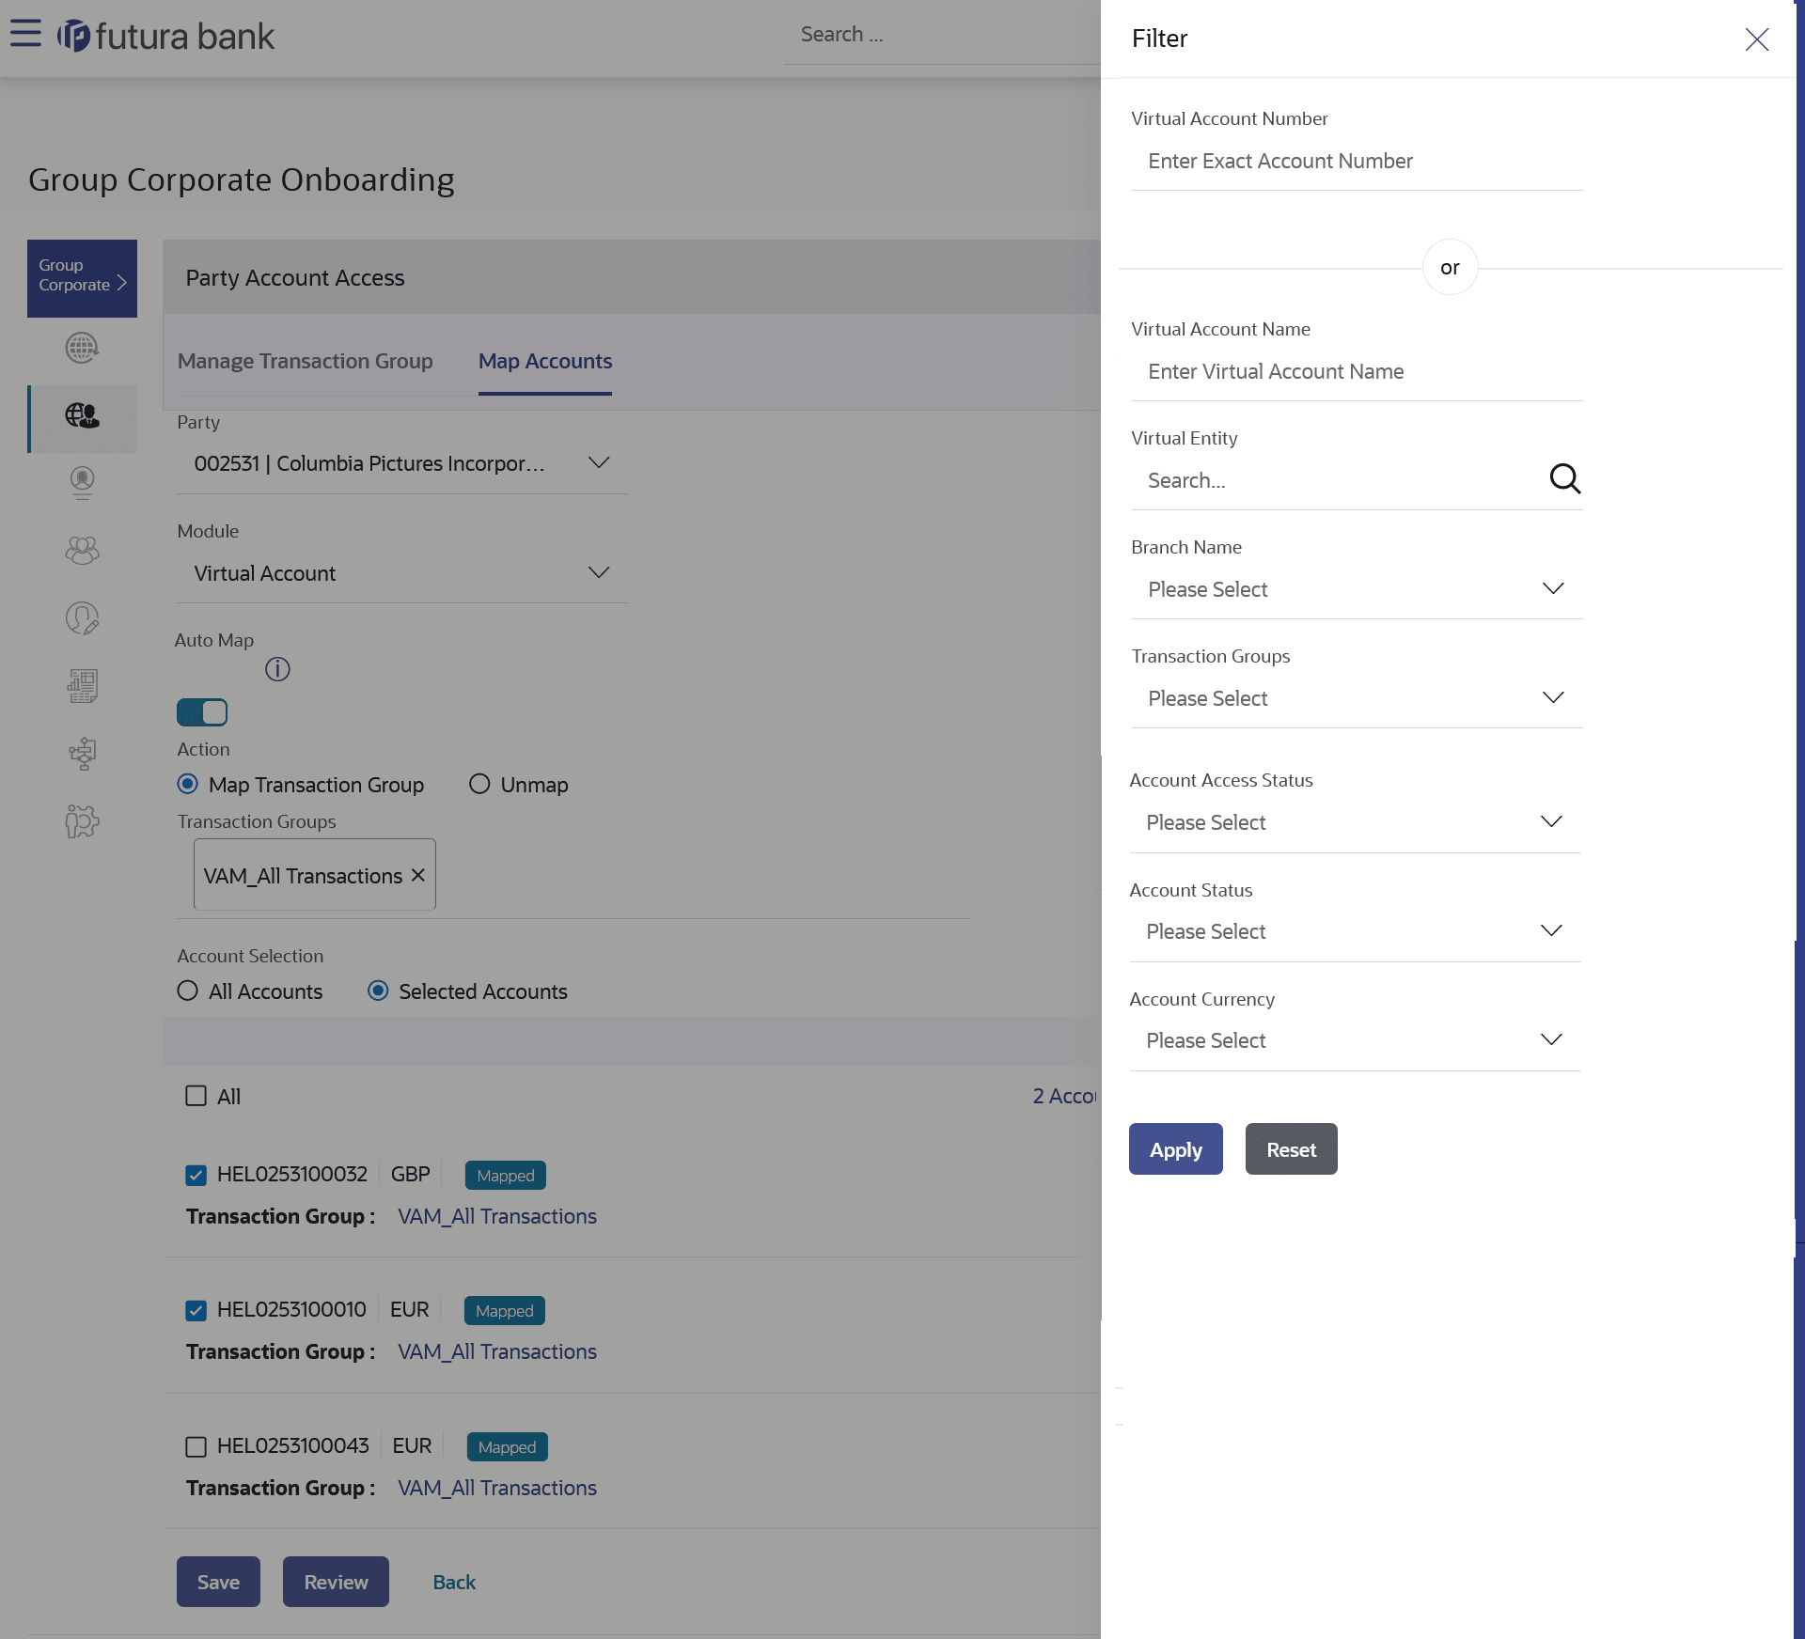1805x1639 pixels.
Task: Open the Account Currency dropdown
Action: click(1354, 1040)
